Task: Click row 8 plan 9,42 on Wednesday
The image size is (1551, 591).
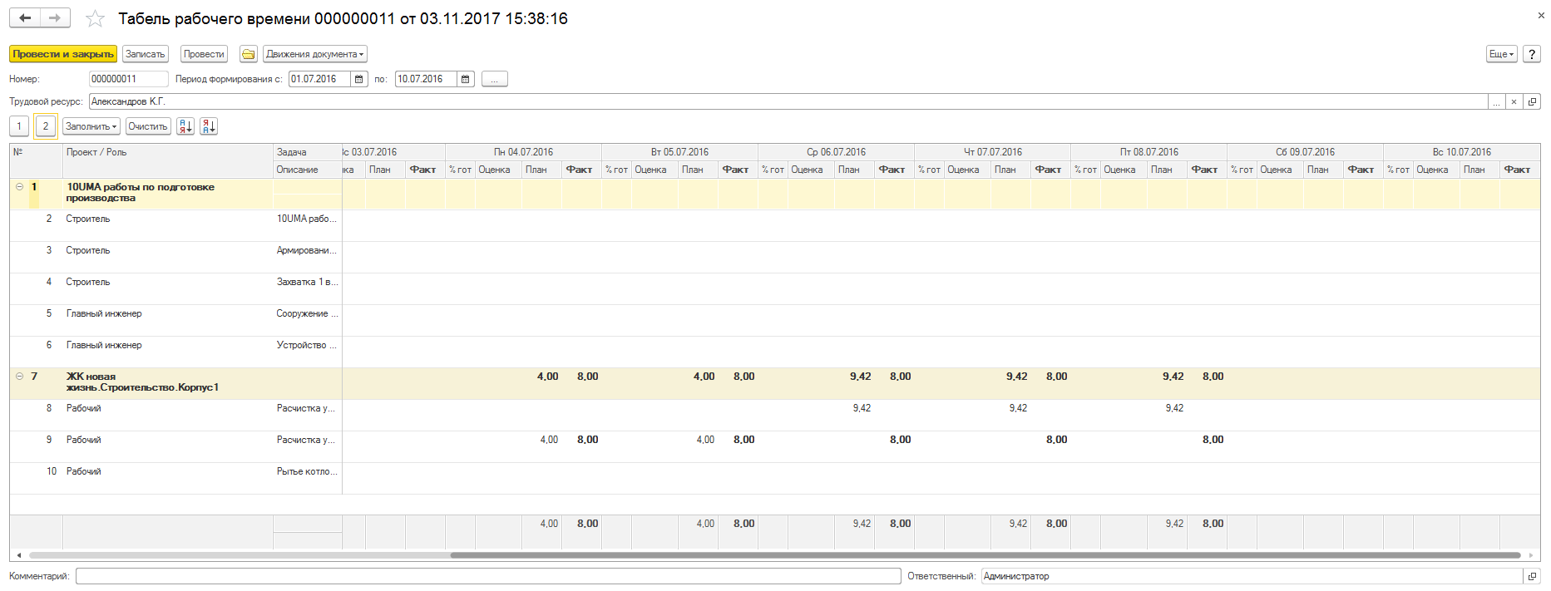Action: coord(862,408)
